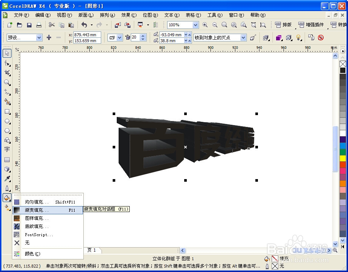The height and width of the screenshot is (272, 348).
Task: Open the 位图 menu
Action: tap(150, 15)
